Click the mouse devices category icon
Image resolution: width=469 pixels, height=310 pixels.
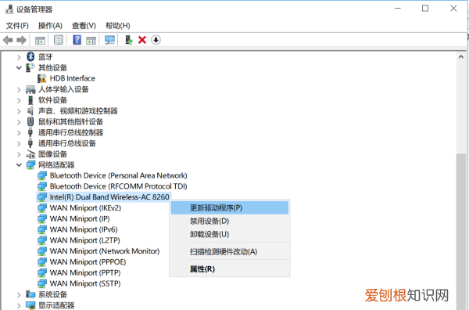pyautogui.click(x=30, y=121)
